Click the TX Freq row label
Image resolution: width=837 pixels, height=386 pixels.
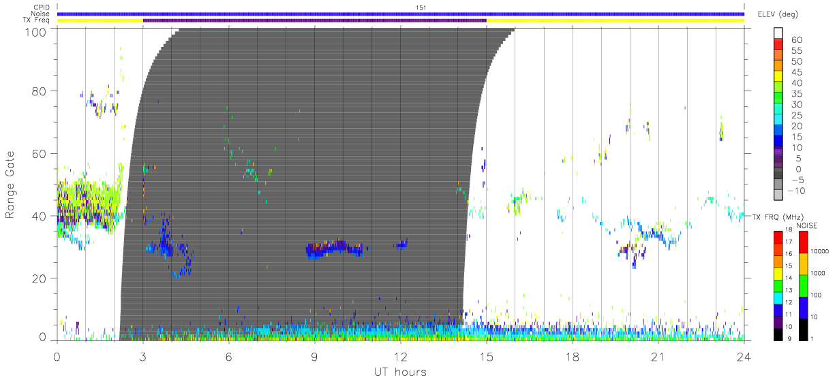36,20
